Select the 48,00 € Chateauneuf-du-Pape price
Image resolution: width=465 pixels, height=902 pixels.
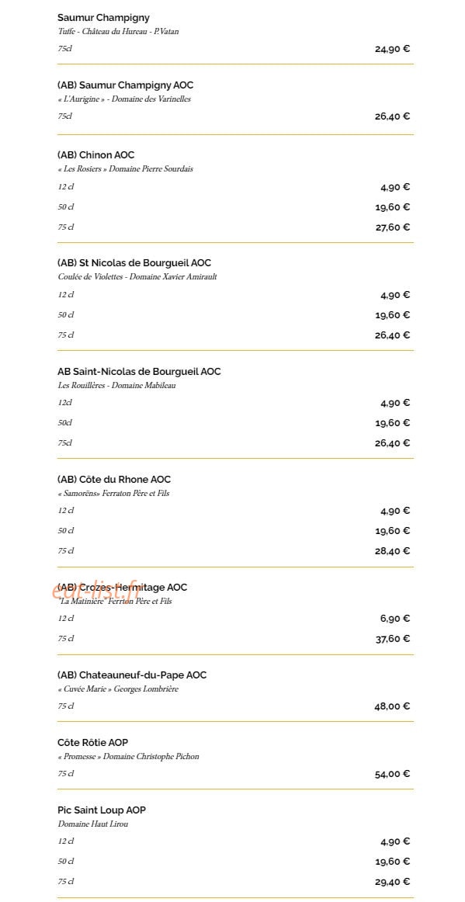pyautogui.click(x=393, y=706)
